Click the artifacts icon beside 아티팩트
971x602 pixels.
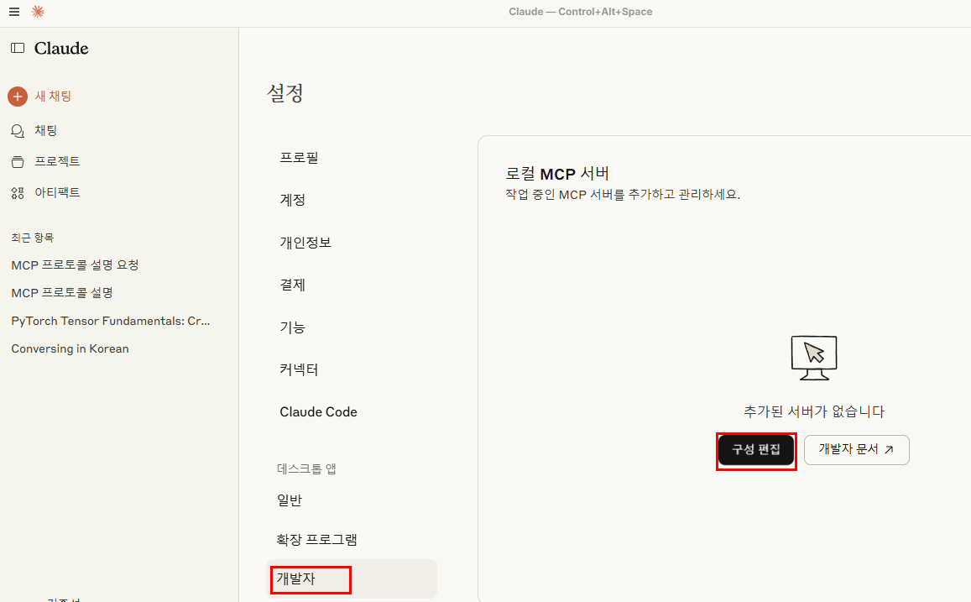pyautogui.click(x=18, y=192)
